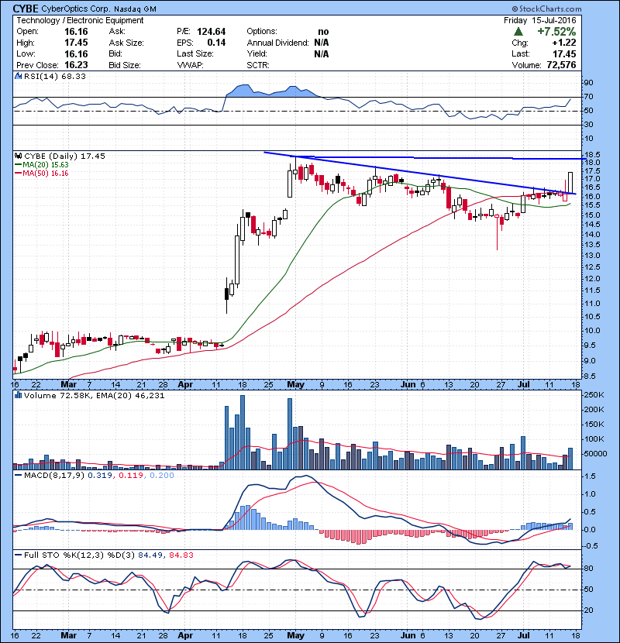The height and width of the screenshot is (643, 620).
Task: Click the green MA(20) legend line marker
Action: (x=18, y=165)
